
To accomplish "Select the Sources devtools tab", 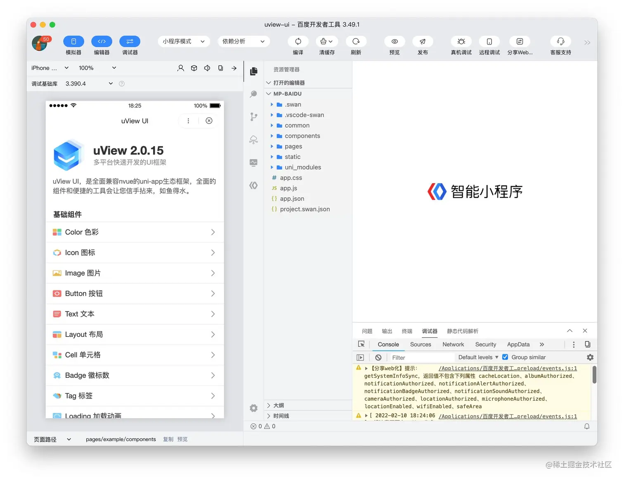I will (421, 344).
